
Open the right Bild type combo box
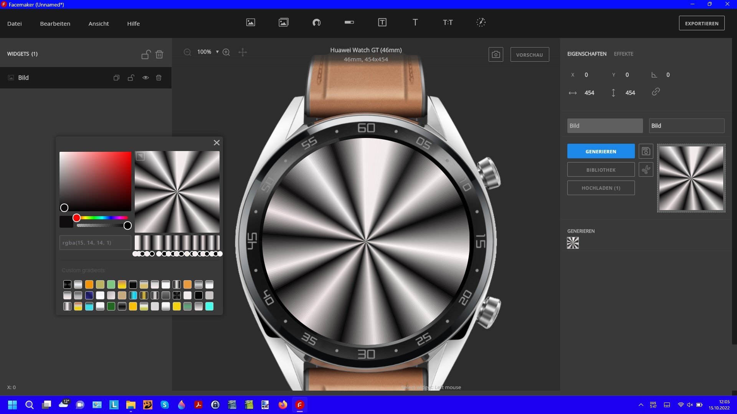coord(686,126)
